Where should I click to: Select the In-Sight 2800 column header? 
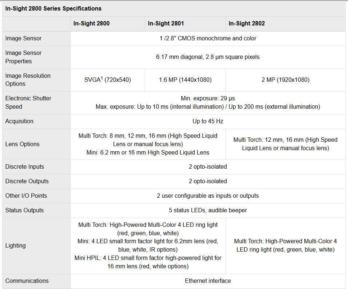click(91, 24)
